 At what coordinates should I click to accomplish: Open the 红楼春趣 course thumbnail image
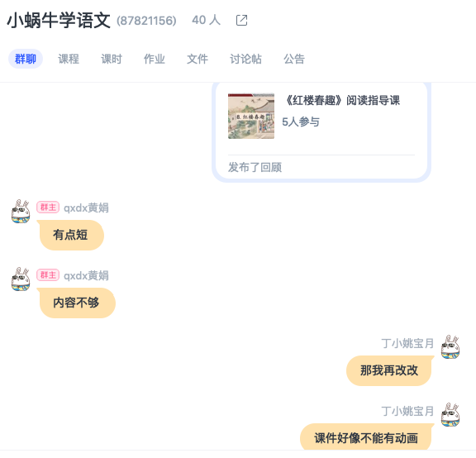tap(251, 116)
